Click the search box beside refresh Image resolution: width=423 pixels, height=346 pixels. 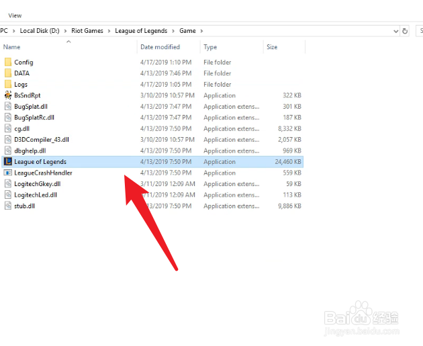point(420,31)
